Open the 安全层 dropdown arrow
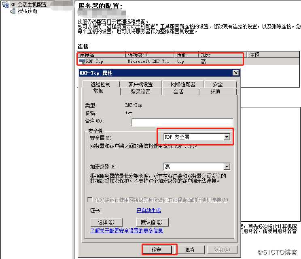Viewport: 301px width, 259px height. point(227,137)
